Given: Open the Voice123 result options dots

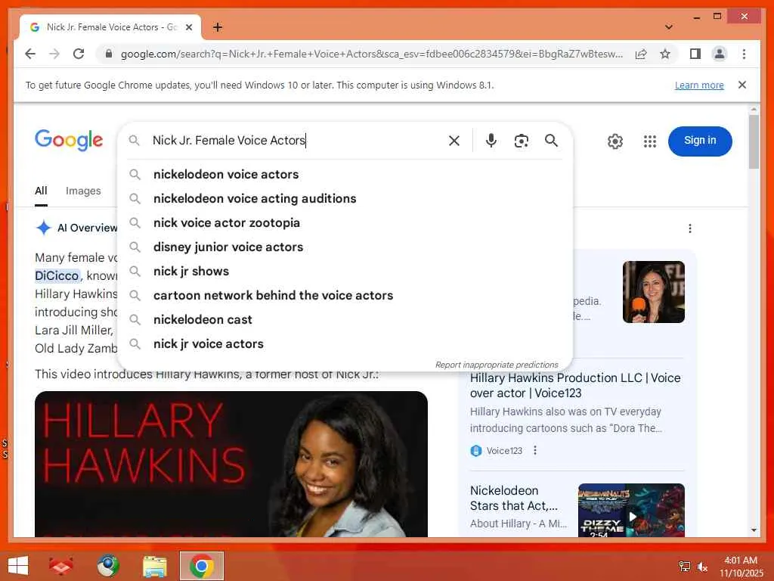Looking at the screenshot, I should coord(535,450).
